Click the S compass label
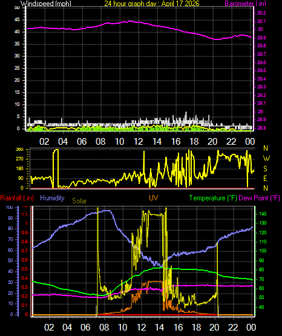 tap(265, 169)
